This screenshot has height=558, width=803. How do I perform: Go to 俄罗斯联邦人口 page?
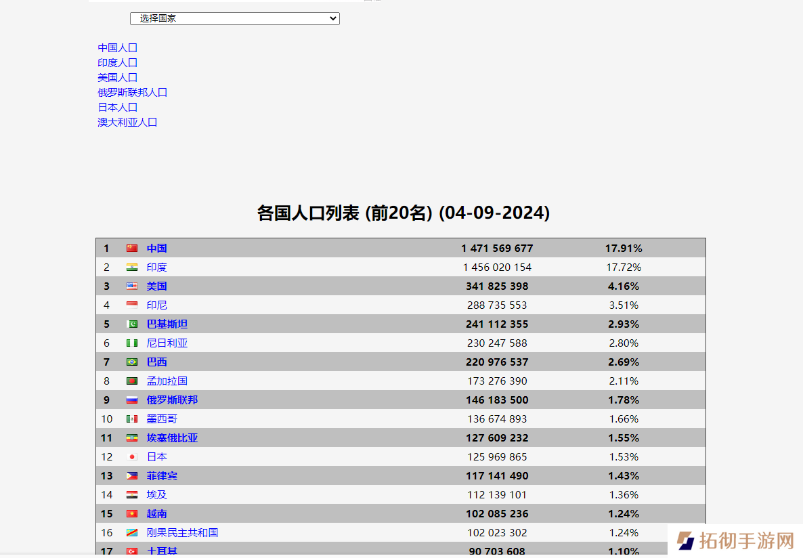pyautogui.click(x=133, y=93)
